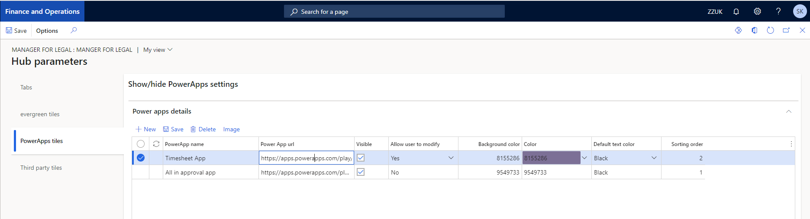Screen dimensions: 810x219
Task: Refresh the page via circular arrow icon
Action: pos(770,30)
